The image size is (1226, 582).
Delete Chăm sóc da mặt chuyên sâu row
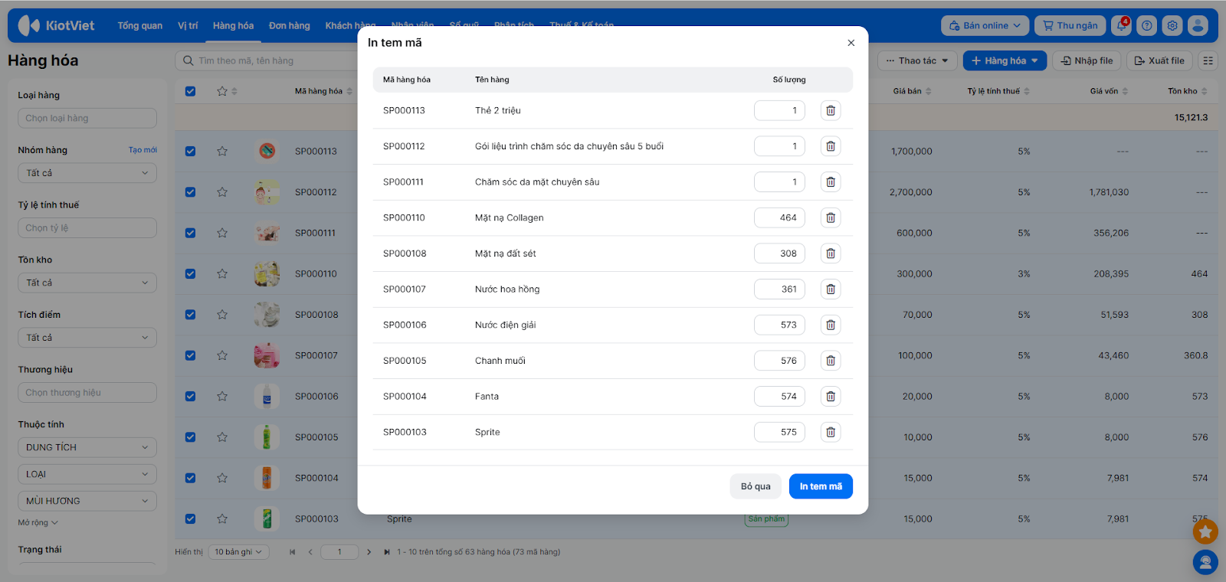click(831, 181)
